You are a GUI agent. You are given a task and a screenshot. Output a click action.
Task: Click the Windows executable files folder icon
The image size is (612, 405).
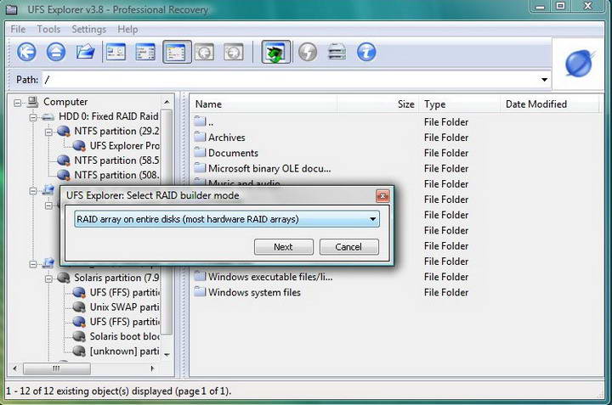pyautogui.click(x=200, y=276)
